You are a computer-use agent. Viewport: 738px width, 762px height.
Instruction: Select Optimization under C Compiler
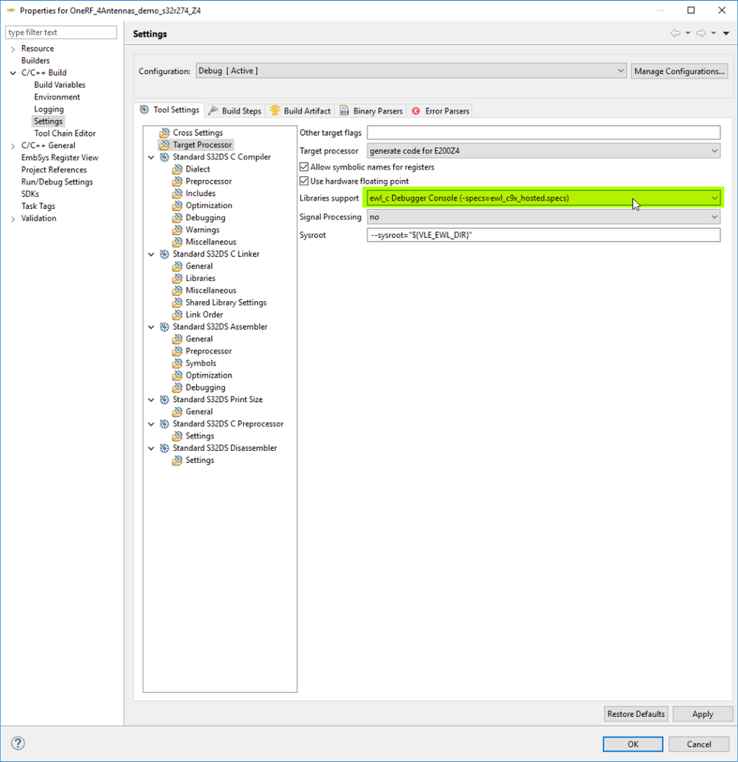click(x=209, y=206)
